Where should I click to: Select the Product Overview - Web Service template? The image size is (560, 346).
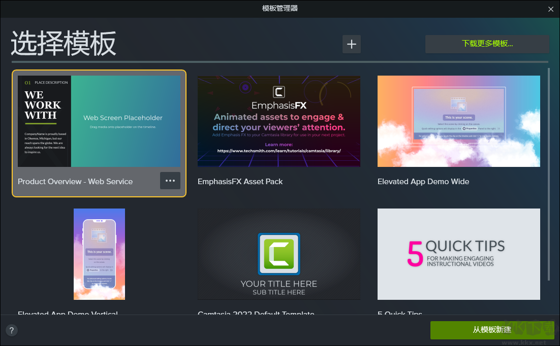[99, 121]
